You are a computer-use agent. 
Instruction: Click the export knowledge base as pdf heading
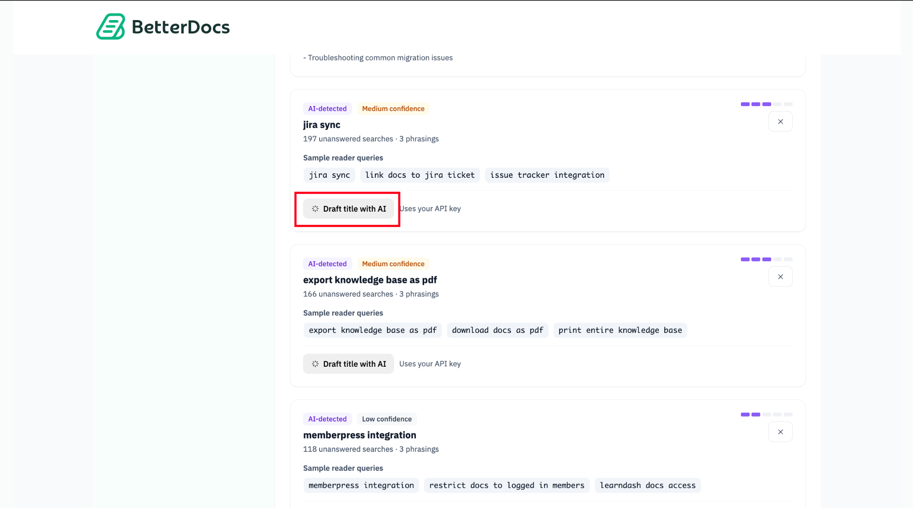tap(370, 280)
